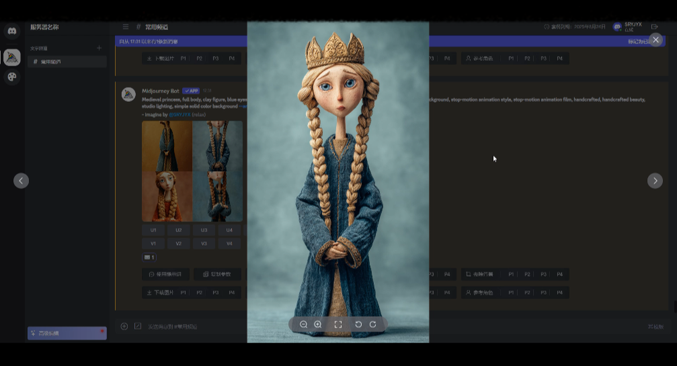677x366 pixels.
Task: Go to the previous image
Action: click(x=22, y=181)
